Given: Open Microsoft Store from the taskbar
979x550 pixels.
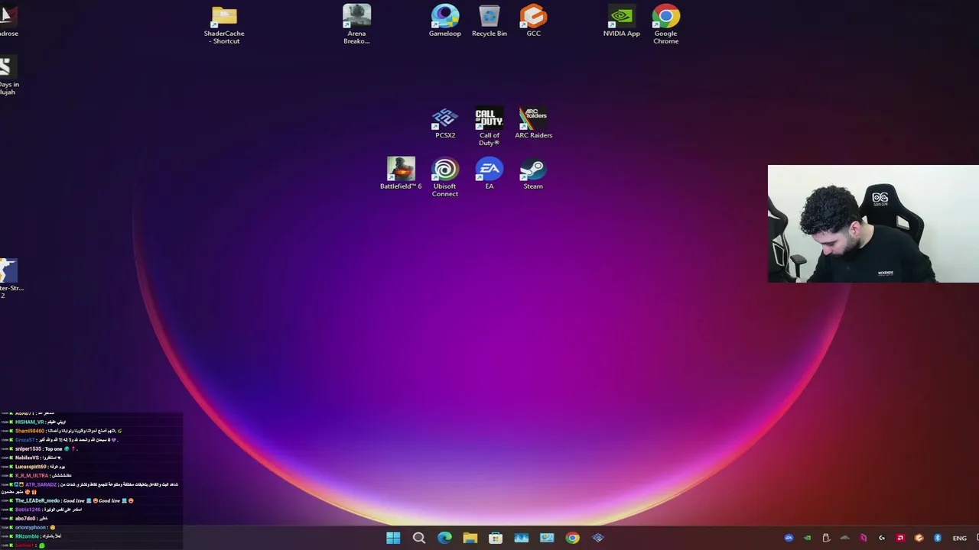Looking at the screenshot, I should click(x=496, y=538).
